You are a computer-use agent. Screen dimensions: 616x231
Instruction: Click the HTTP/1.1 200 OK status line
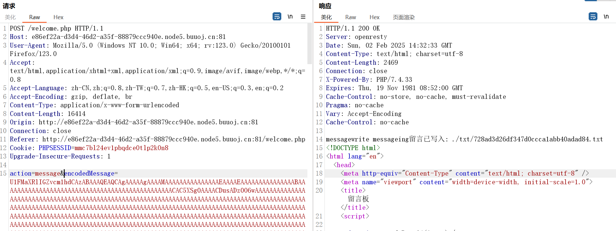tap(353, 28)
